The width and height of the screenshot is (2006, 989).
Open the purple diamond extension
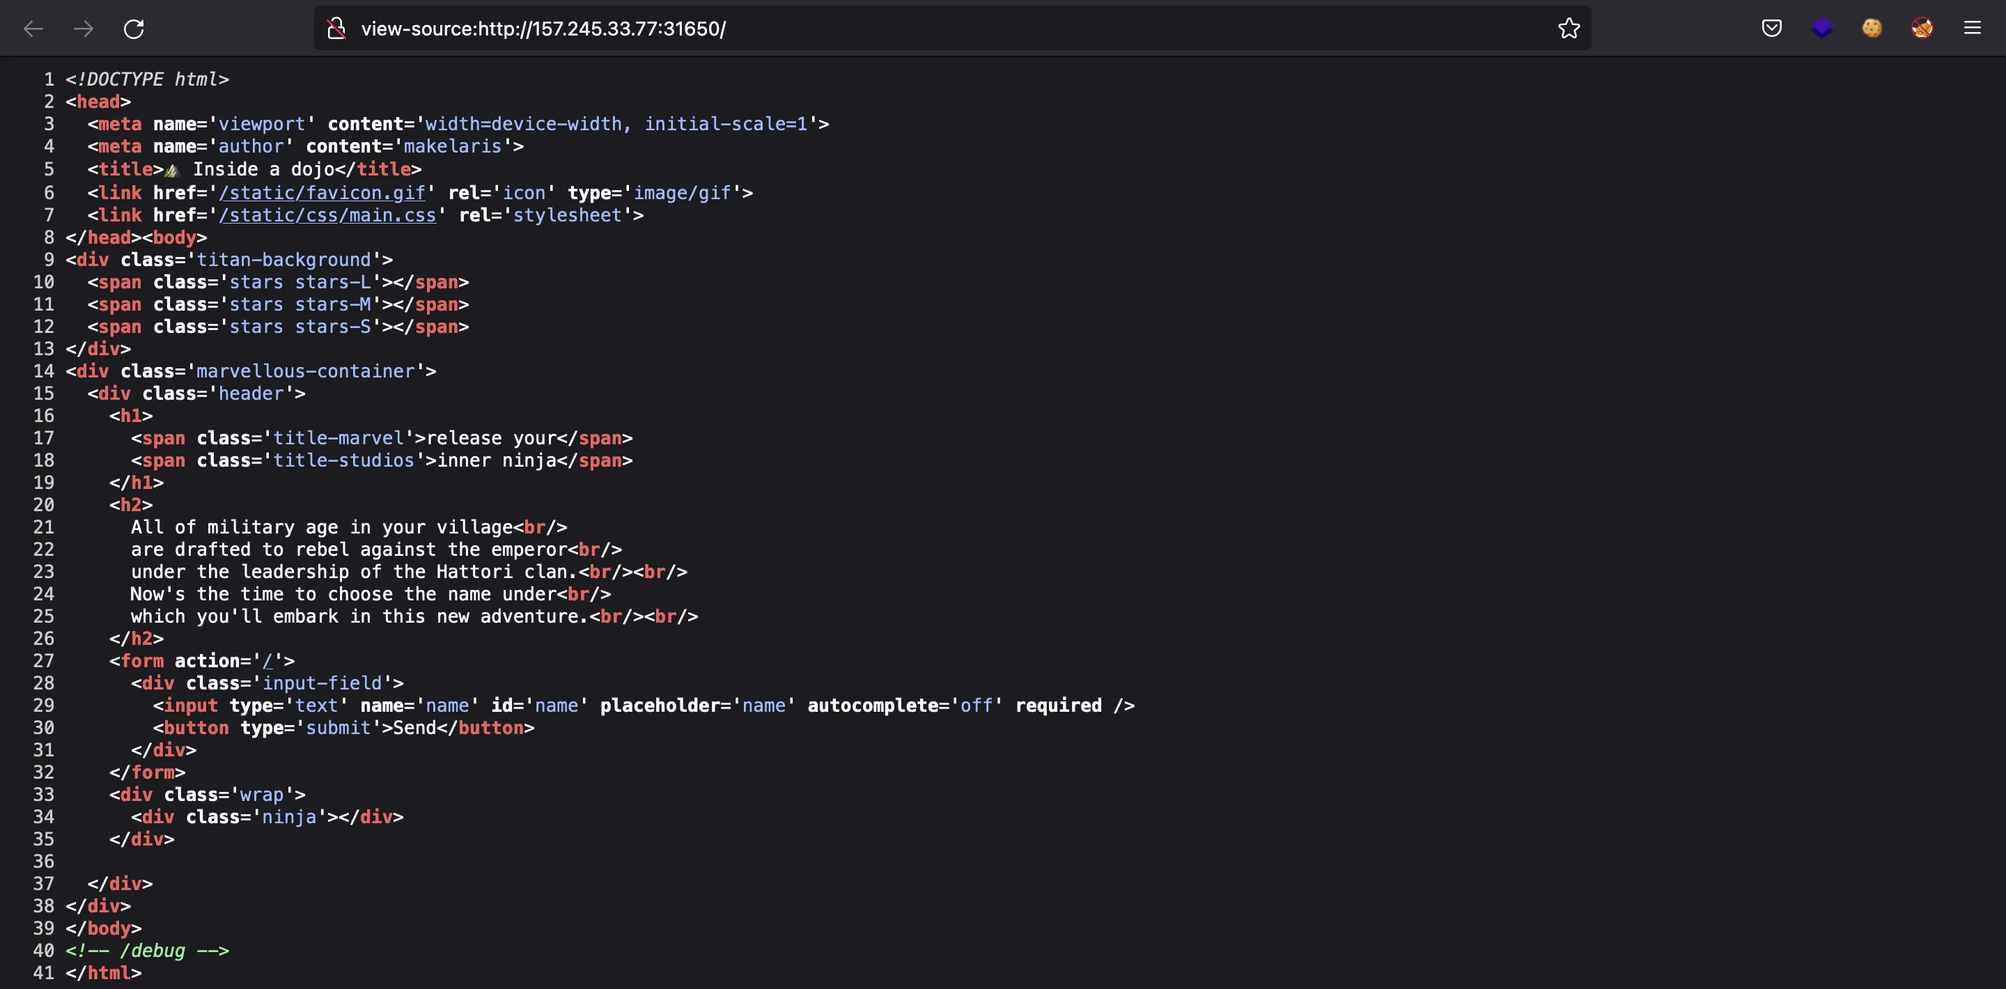(1821, 29)
